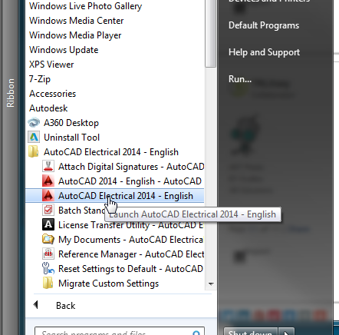Click the Back arrow icon
This screenshot has height=335, width=339.
36,305
